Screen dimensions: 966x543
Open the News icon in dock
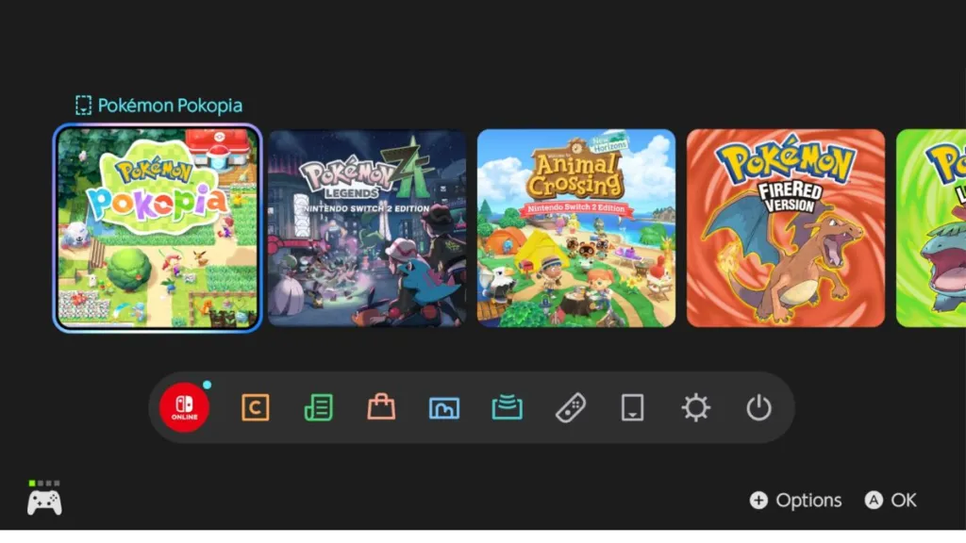tap(319, 407)
